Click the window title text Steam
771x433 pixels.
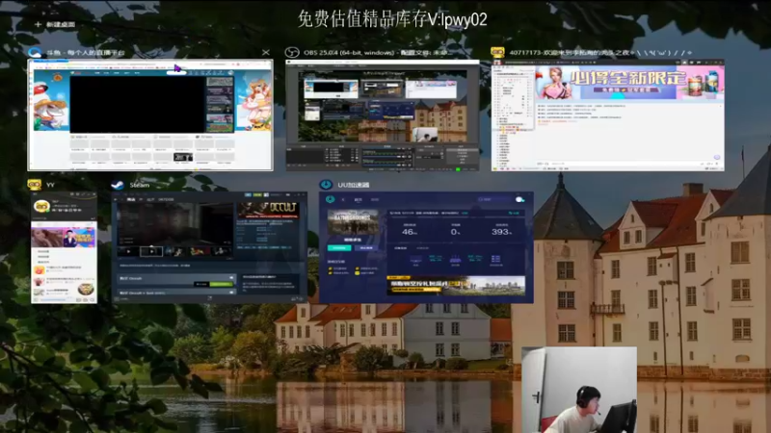point(139,185)
